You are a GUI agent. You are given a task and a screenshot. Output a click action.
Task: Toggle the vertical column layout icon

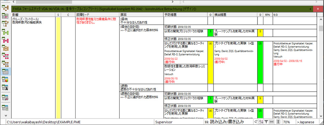[278, 122]
